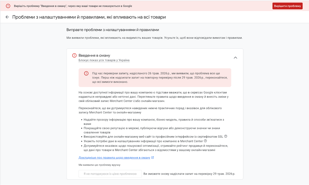The width and height of the screenshot is (309, 185).
Task: Open the "Докладніше про правила щодо введення в оману" link
Action: pyautogui.click(x=114, y=158)
